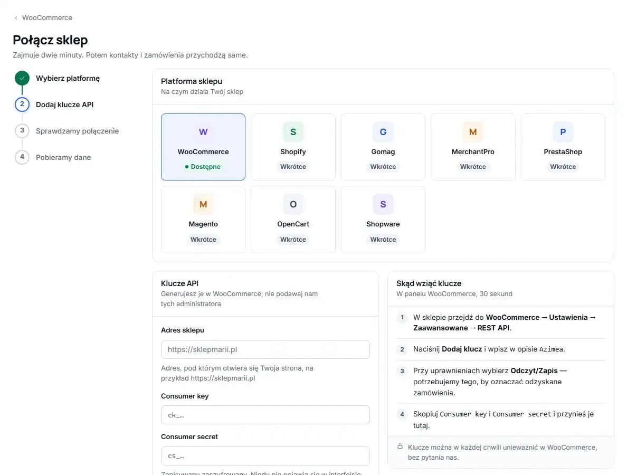Select the Magento platform card name
This screenshot has width=627, height=475.
click(x=203, y=224)
